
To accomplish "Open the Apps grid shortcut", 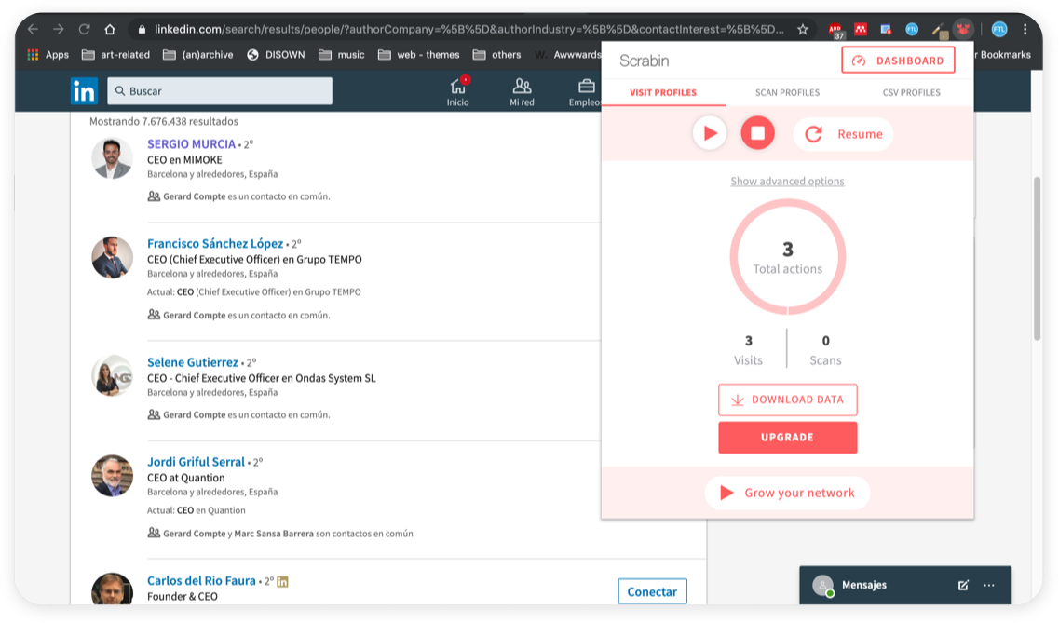I will (x=48, y=55).
